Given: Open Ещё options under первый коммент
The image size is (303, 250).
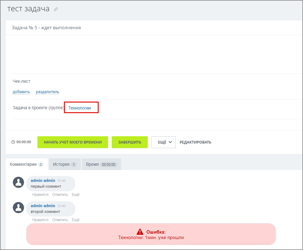Looking at the screenshot, I should (76, 195).
